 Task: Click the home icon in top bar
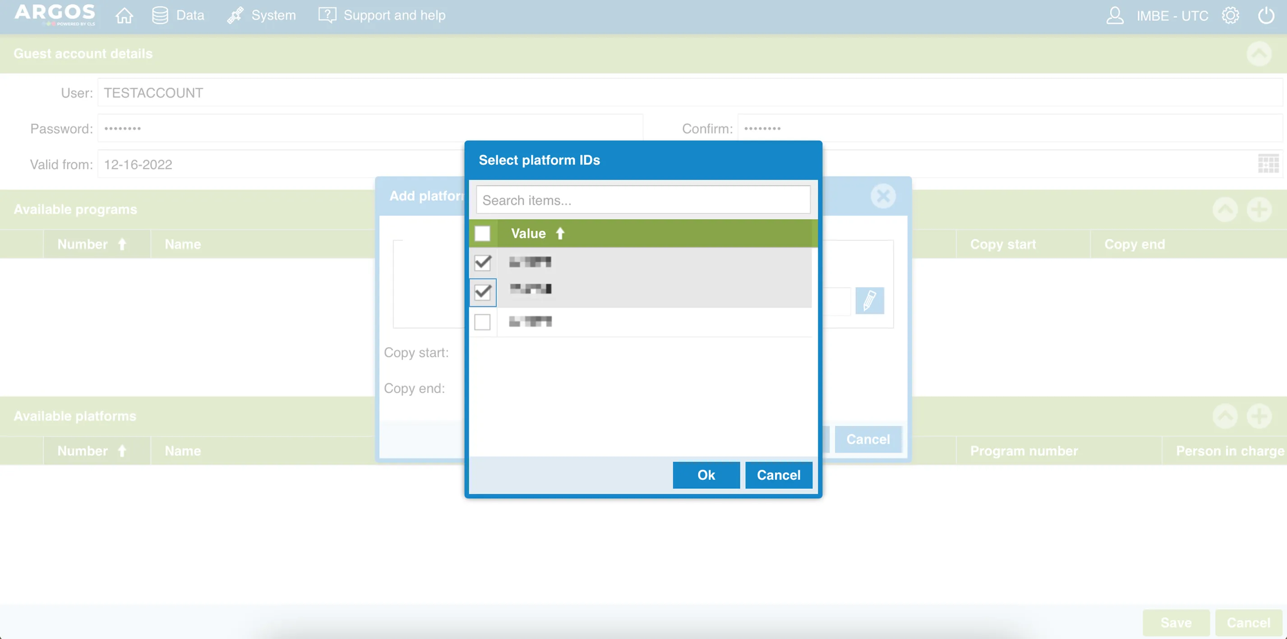[124, 15]
